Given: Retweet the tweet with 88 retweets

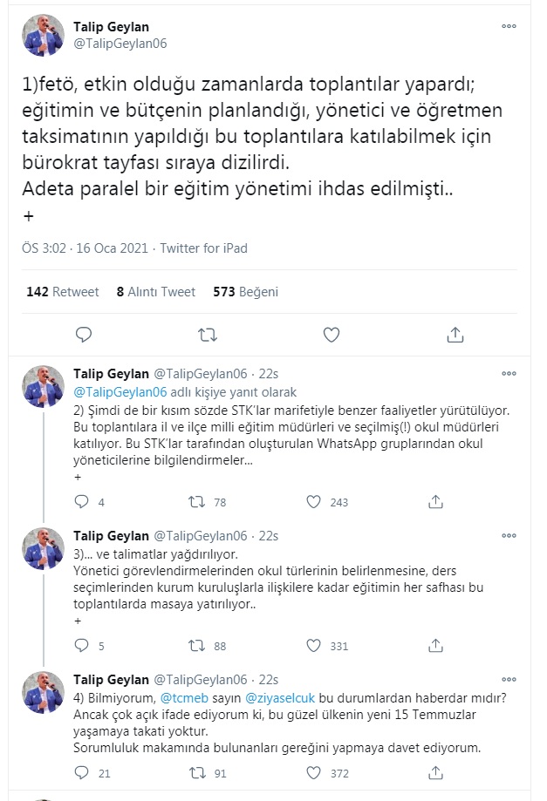Looking at the screenshot, I should click(198, 646).
